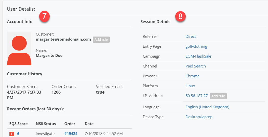Click the Paid Search channel link
268x137 pixels.
point(196,66)
